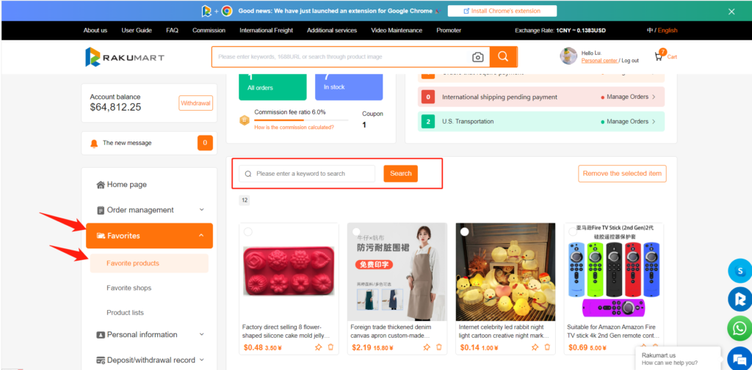Open the denim apron product image
The height and width of the screenshot is (370, 752).
[397, 272]
